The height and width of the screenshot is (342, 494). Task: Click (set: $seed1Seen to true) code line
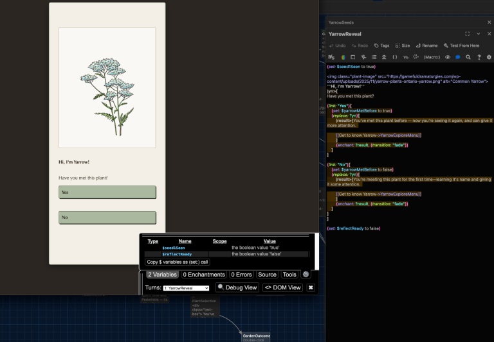(351, 67)
